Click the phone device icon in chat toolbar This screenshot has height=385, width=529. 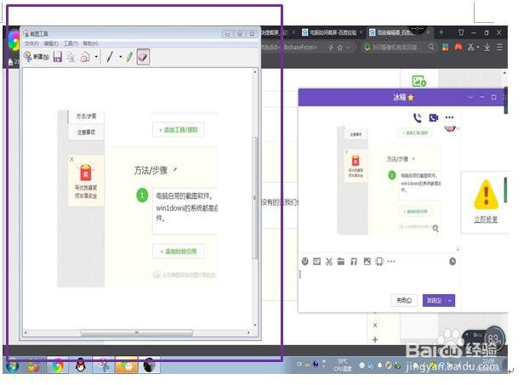click(379, 261)
